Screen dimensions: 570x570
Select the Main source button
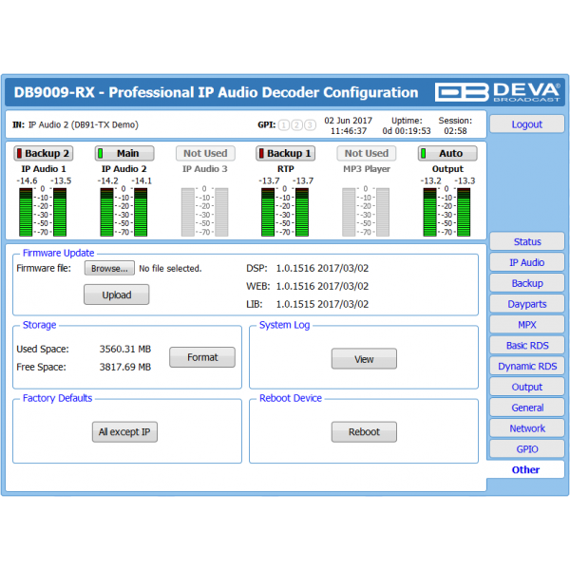pos(124,153)
